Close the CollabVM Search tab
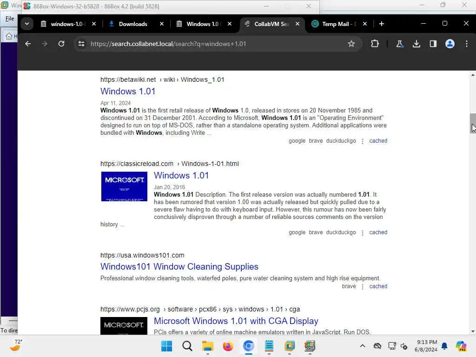This screenshot has height=357, width=476. [x=297, y=24]
